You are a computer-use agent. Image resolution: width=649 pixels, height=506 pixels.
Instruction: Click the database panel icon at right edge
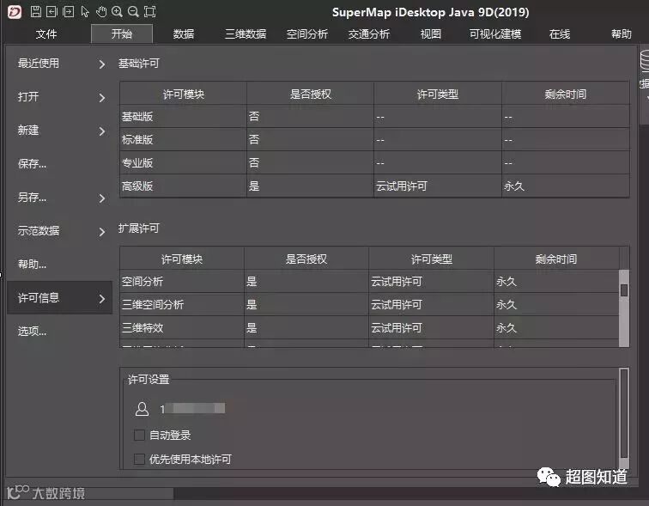click(x=645, y=61)
